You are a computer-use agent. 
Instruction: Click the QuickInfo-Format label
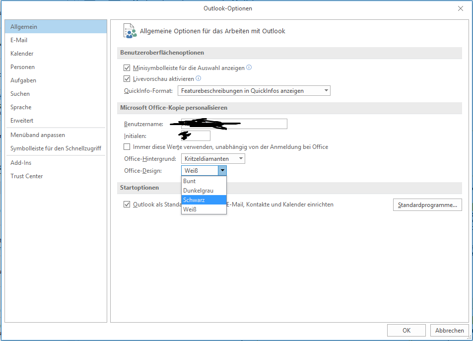click(x=148, y=90)
